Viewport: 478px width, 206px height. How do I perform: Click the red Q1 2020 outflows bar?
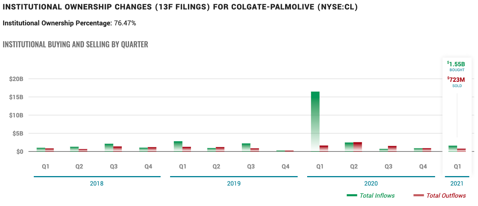click(x=324, y=148)
